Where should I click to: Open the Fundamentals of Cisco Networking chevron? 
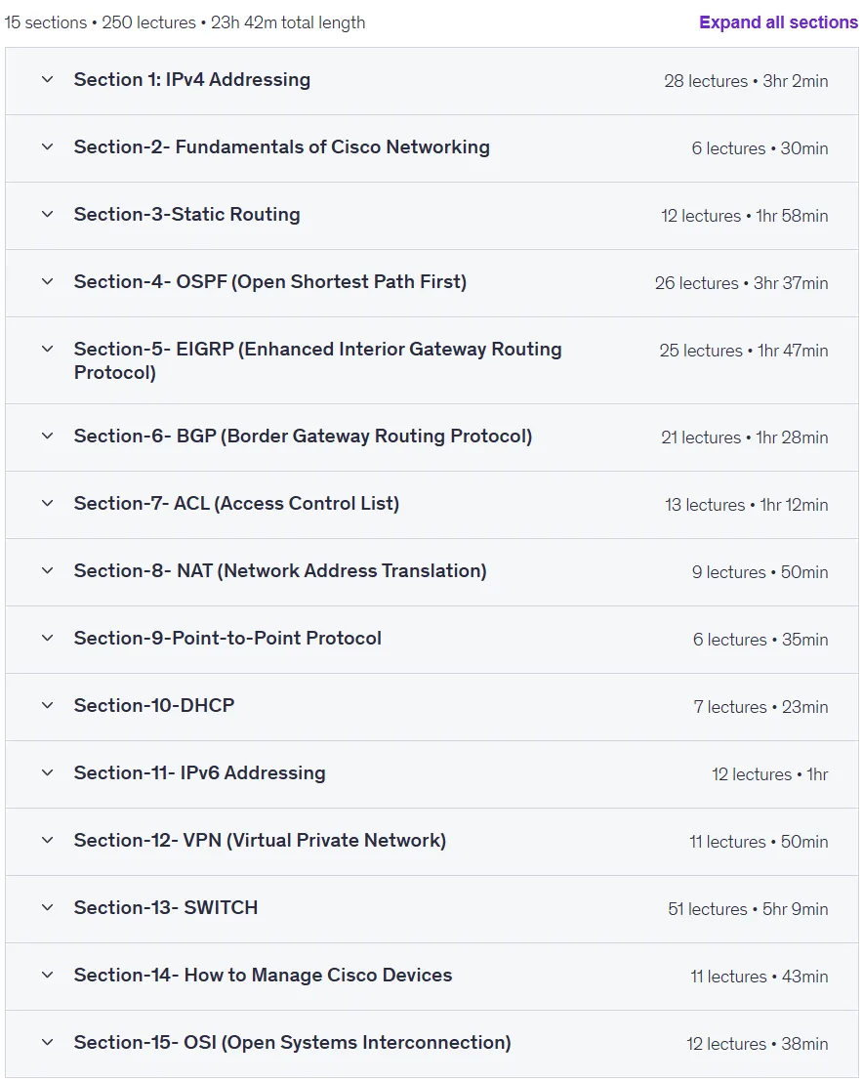click(47, 147)
